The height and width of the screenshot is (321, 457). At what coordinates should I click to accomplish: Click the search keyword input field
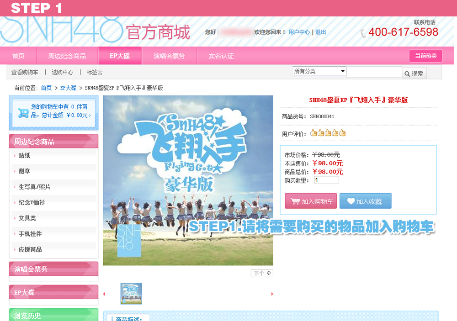[374, 72]
